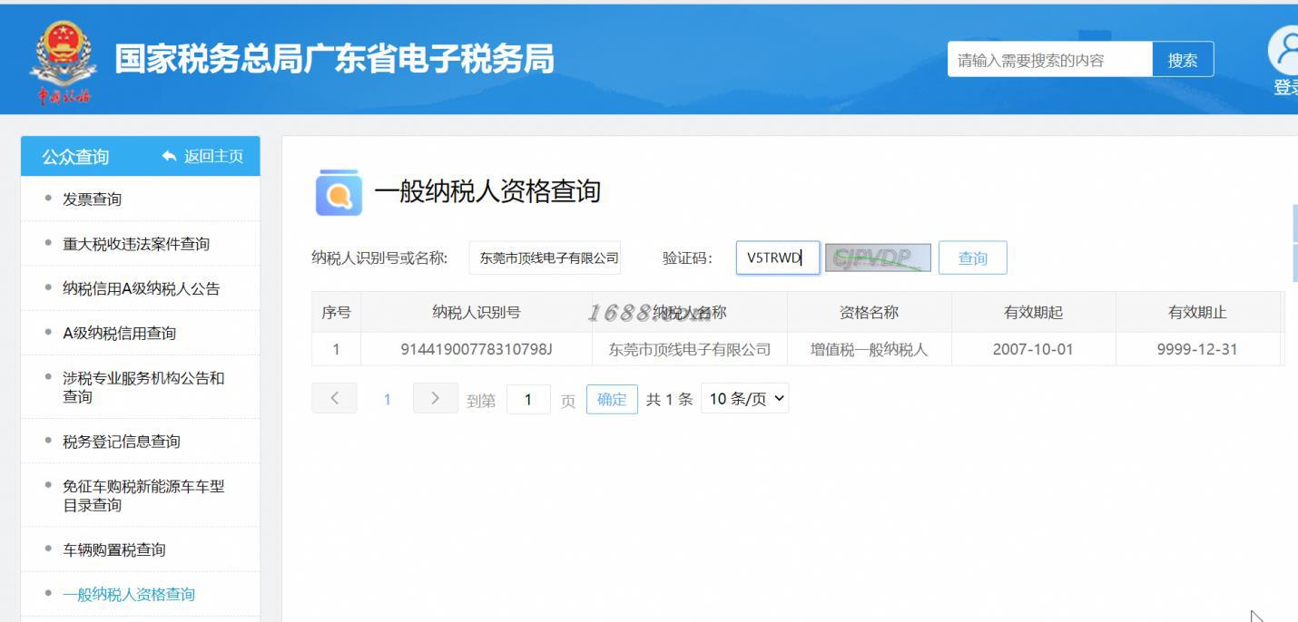The width and height of the screenshot is (1298, 622).
Task: Click the site title 国家税务总局广东省电子税务局
Action: [x=334, y=59]
